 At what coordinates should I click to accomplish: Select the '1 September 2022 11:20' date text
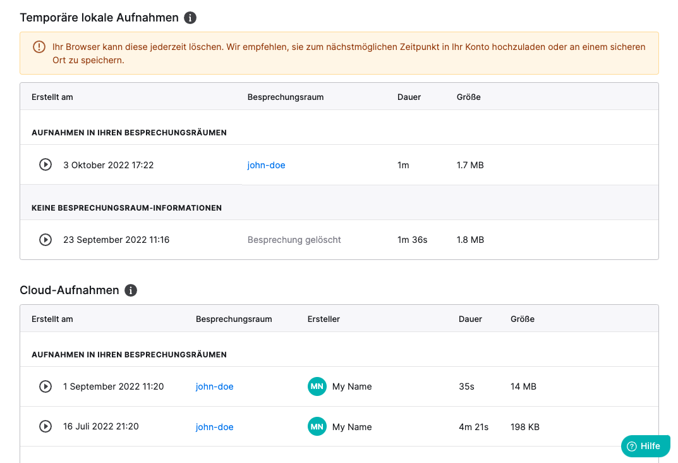[113, 386]
